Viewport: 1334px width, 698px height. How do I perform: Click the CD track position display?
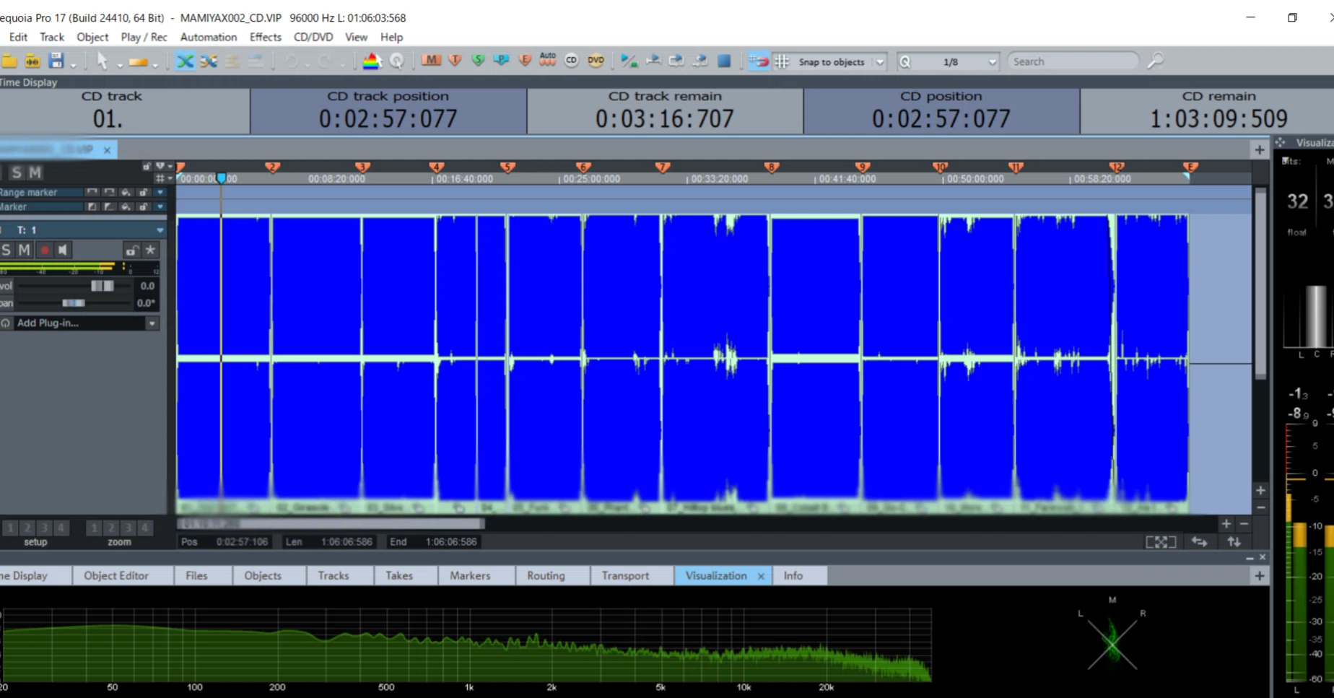click(x=388, y=110)
